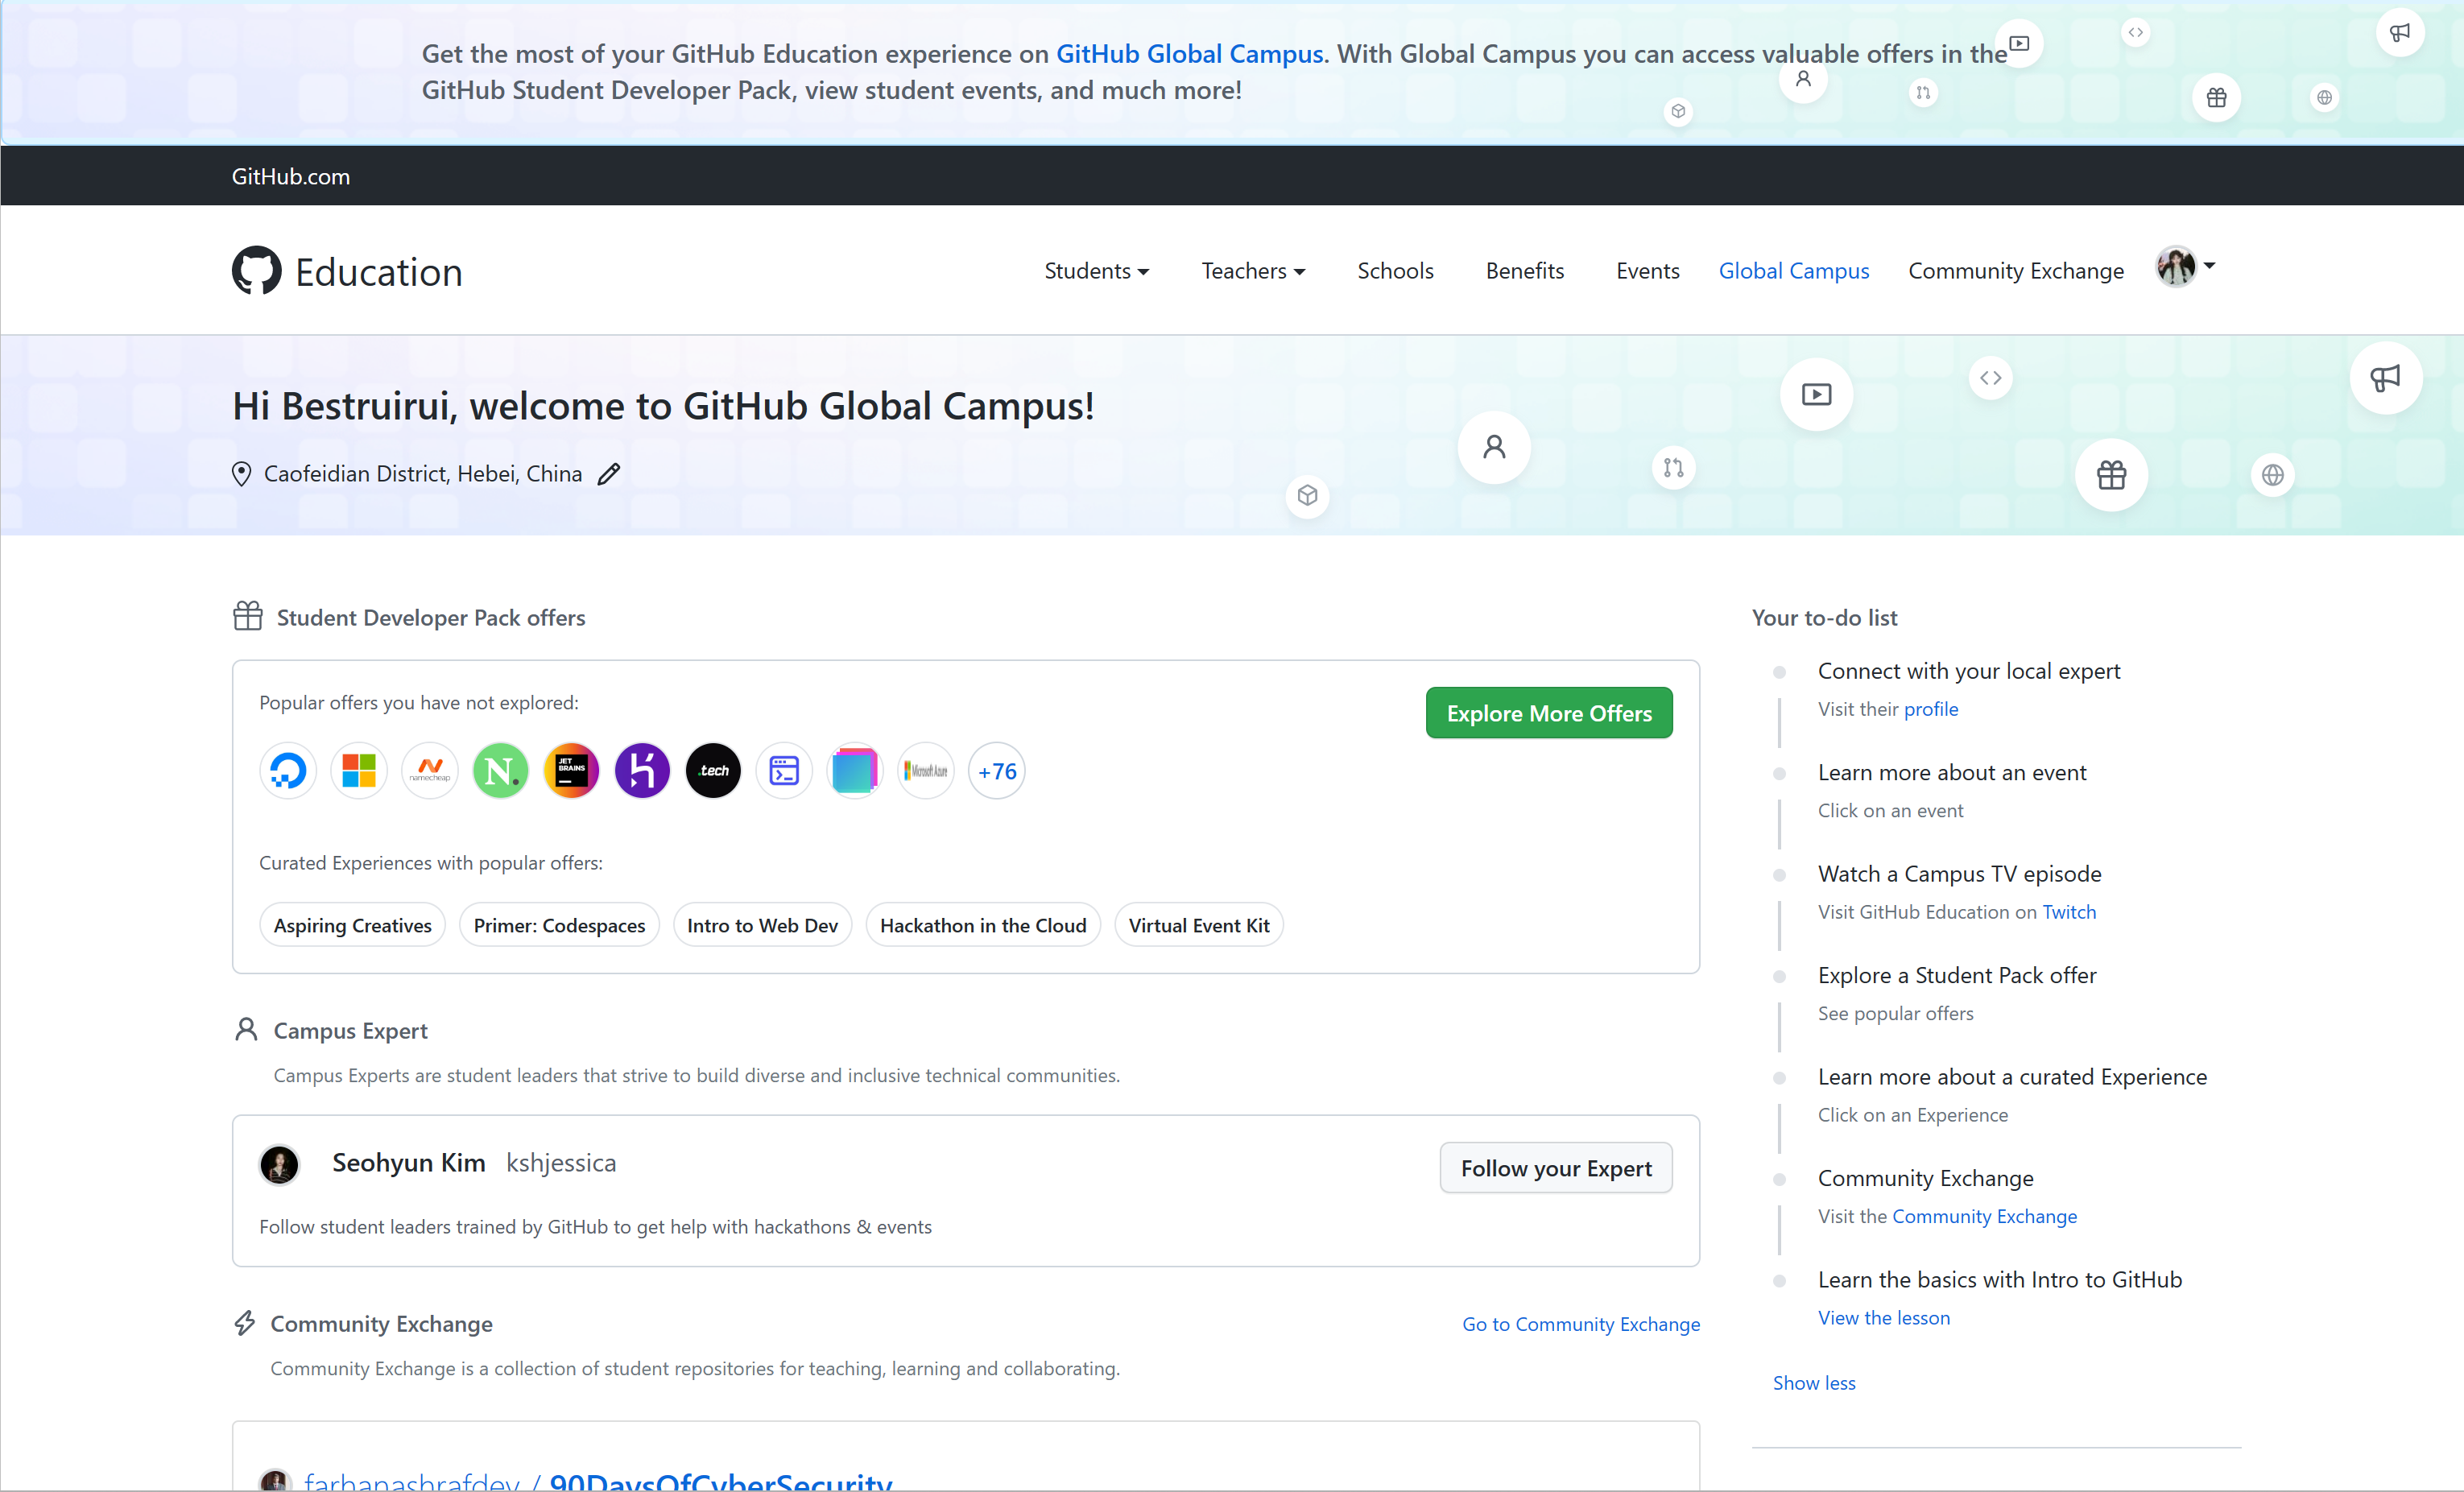Click the kshjessica username
Screen dimensions: 2464x1492
pos(560,1163)
